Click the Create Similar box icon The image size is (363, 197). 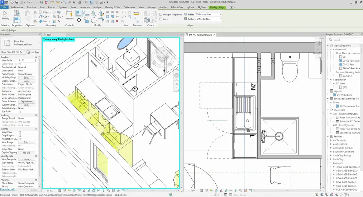147,20
